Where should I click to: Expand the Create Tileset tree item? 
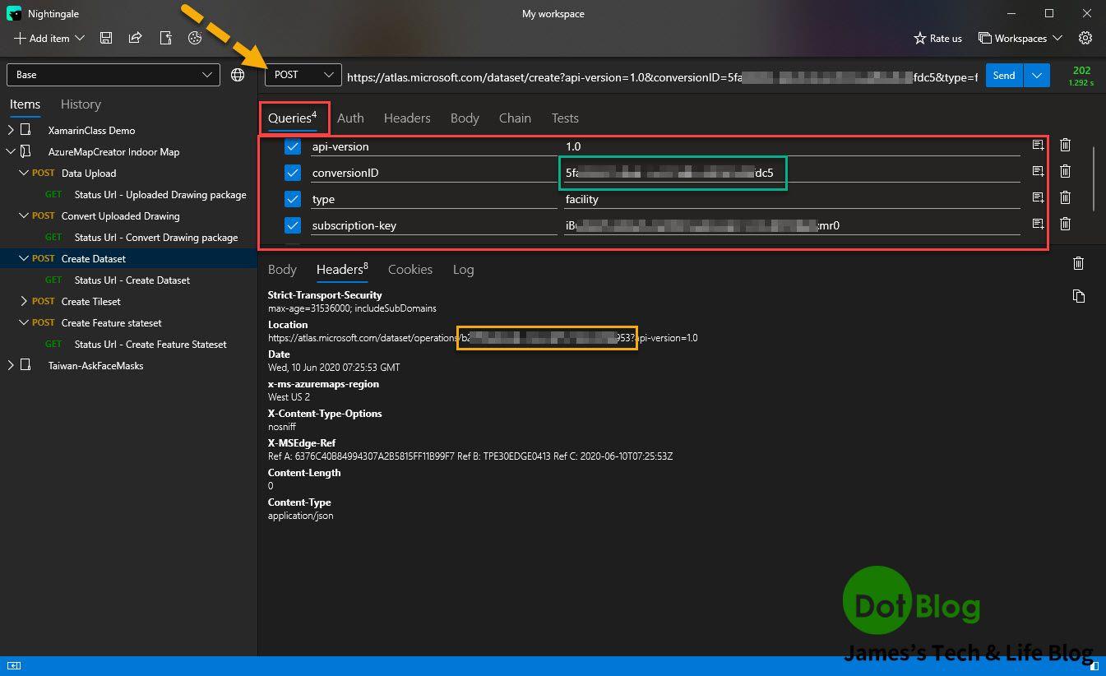coord(24,302)
